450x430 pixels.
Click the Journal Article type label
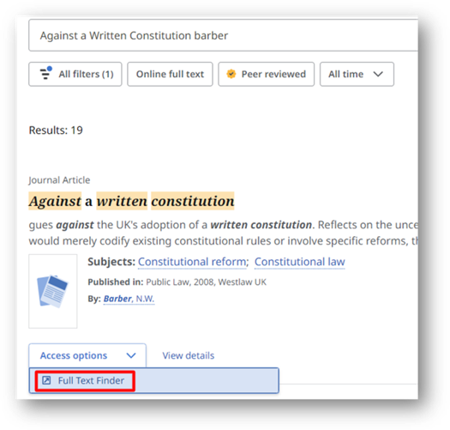coord(59,180)
